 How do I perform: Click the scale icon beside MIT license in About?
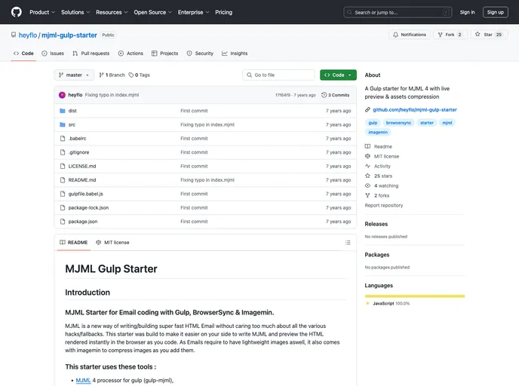tap(367, 156)
